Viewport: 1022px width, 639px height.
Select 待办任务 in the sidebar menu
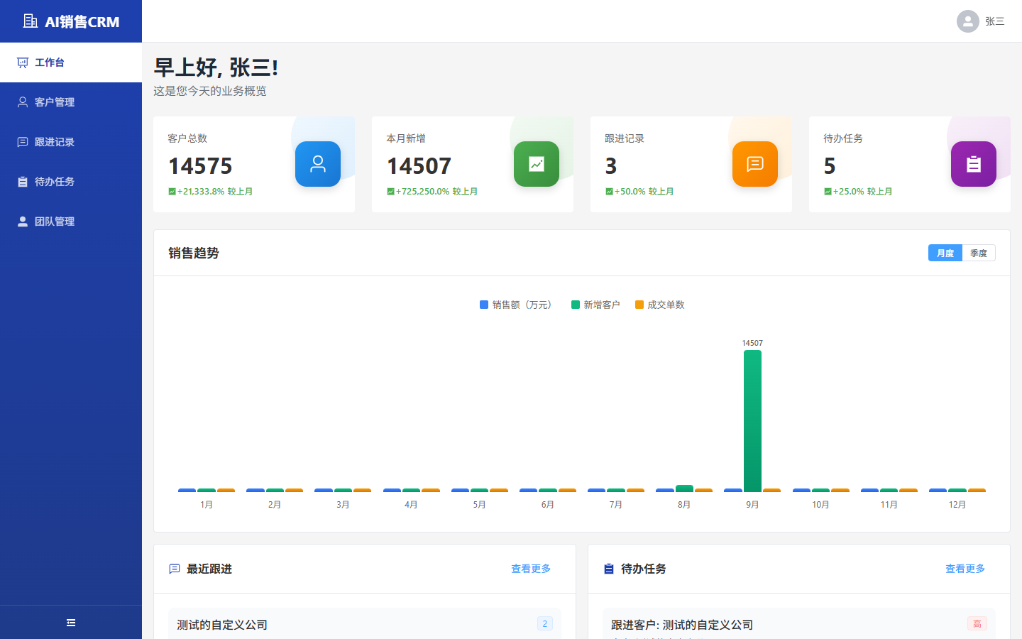pyautogui.click(x=71, y=182)
